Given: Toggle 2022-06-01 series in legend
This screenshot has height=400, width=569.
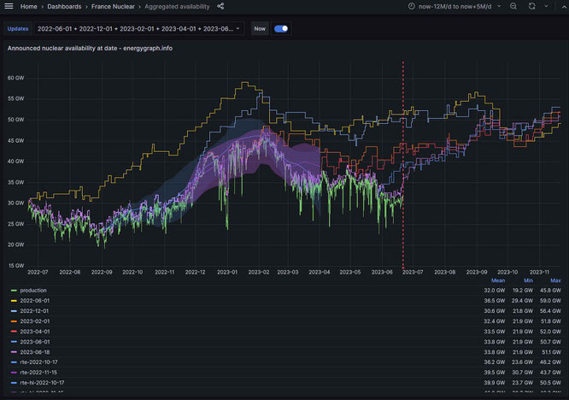Looking at the screenshot, I should (x=35, y=301).
